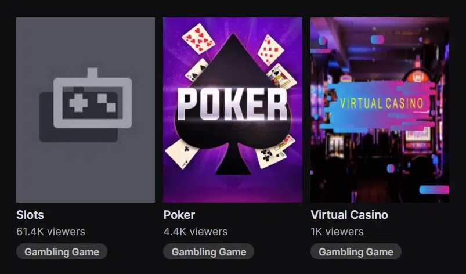
Task: Click the spade's pointed tip on Poker art
Action: pos(233,39)
